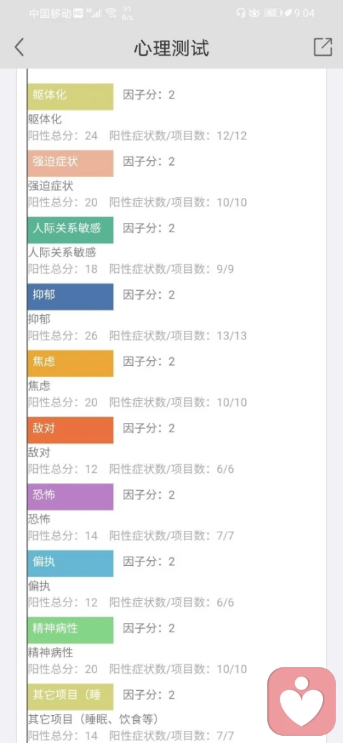Viewport: 343px width, 743px height.
Task: Select the 精神病性 light green bar
Action: [70, 630]
